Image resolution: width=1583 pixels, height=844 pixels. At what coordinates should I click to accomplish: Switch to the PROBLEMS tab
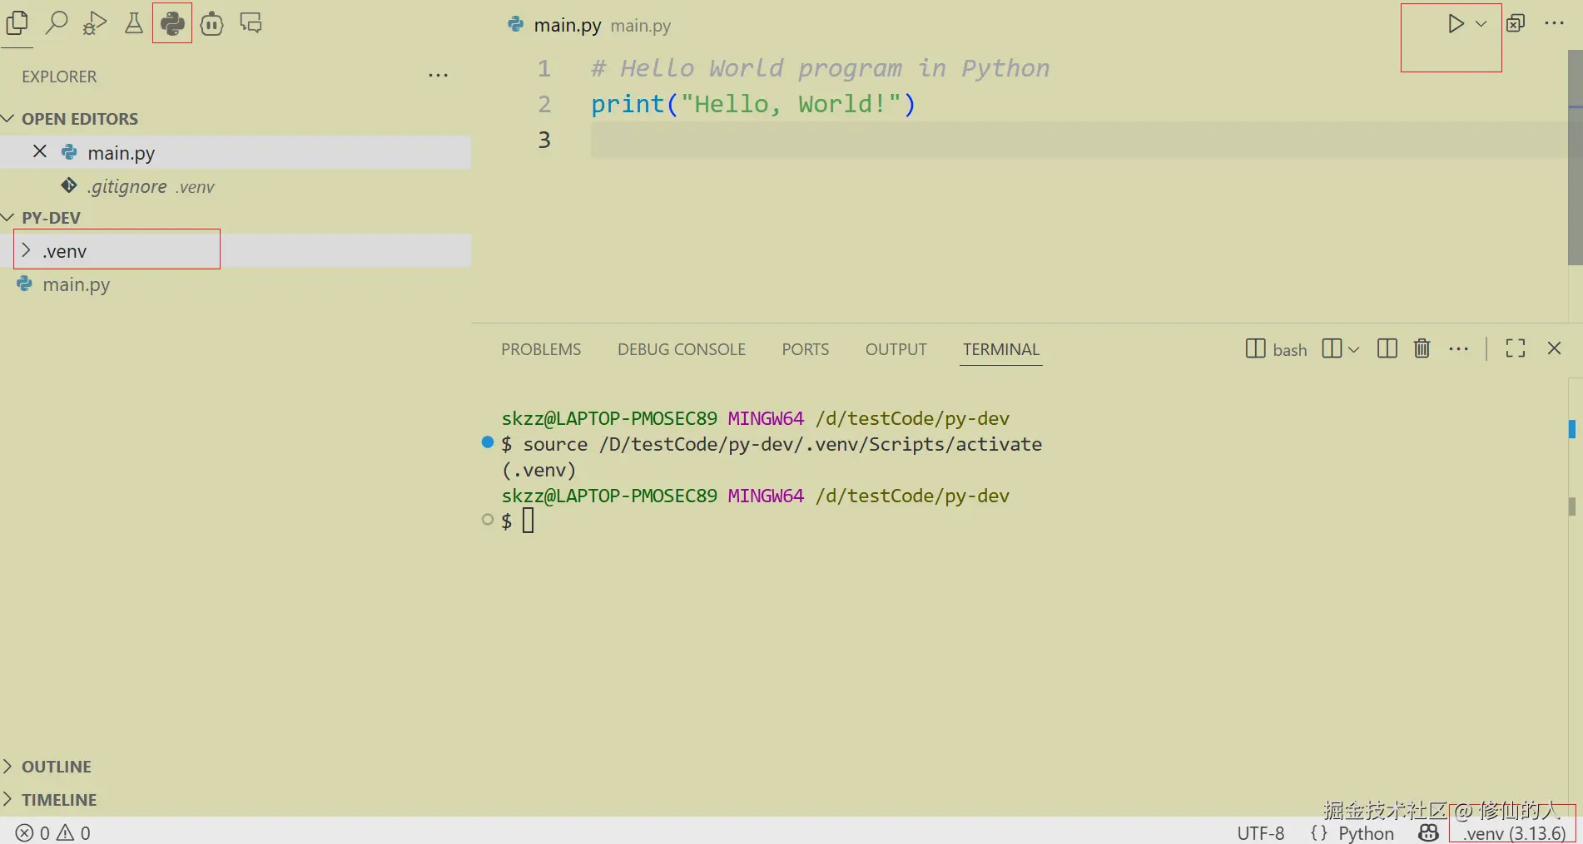(541, 349)
